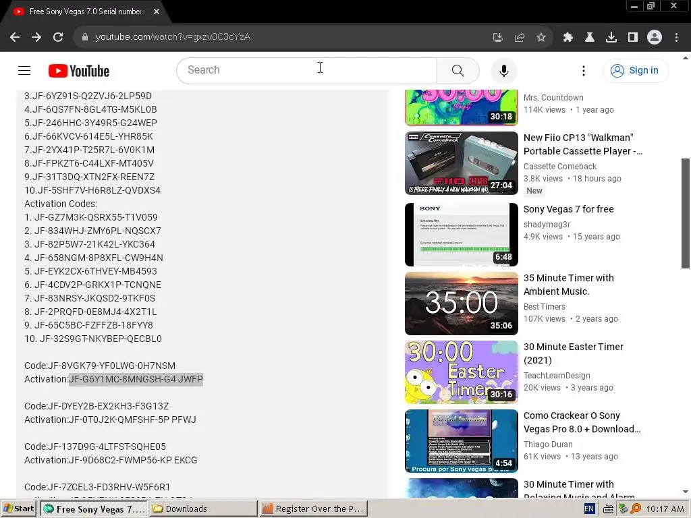Switch to Downloads taskbar window

(x=204, y=509)
